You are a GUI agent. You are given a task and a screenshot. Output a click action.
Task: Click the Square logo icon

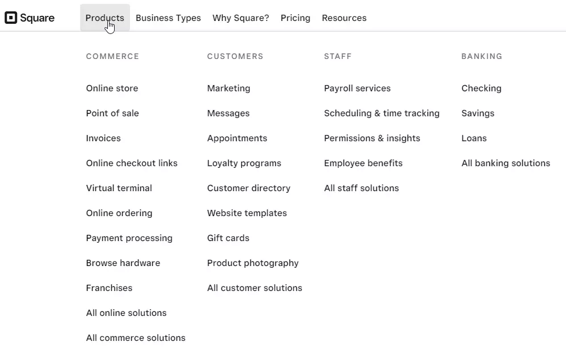click(x=11, y=18)
